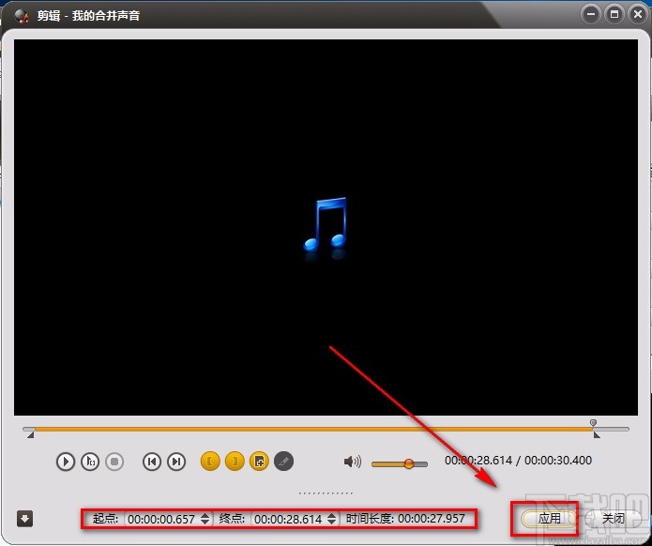Click the 终点 end time field
This screenshot has width=652, height=546.
[x=289, y=519]
